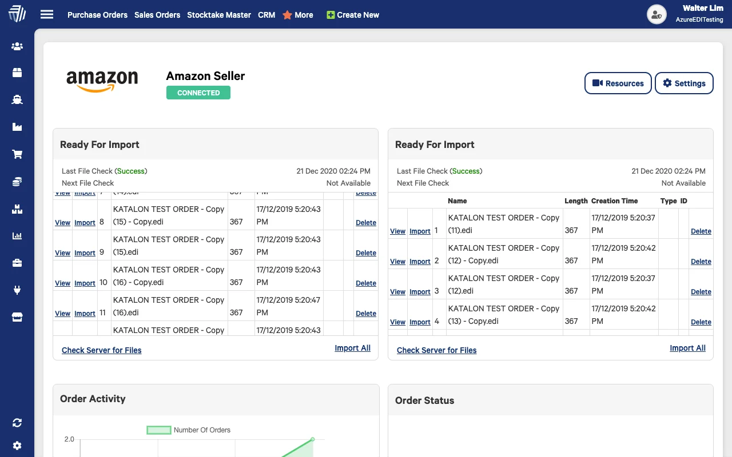This screenshot has width=732, height=457.
Task: Select the contacts icon in the sidebar
Action: tap(17, 45)
